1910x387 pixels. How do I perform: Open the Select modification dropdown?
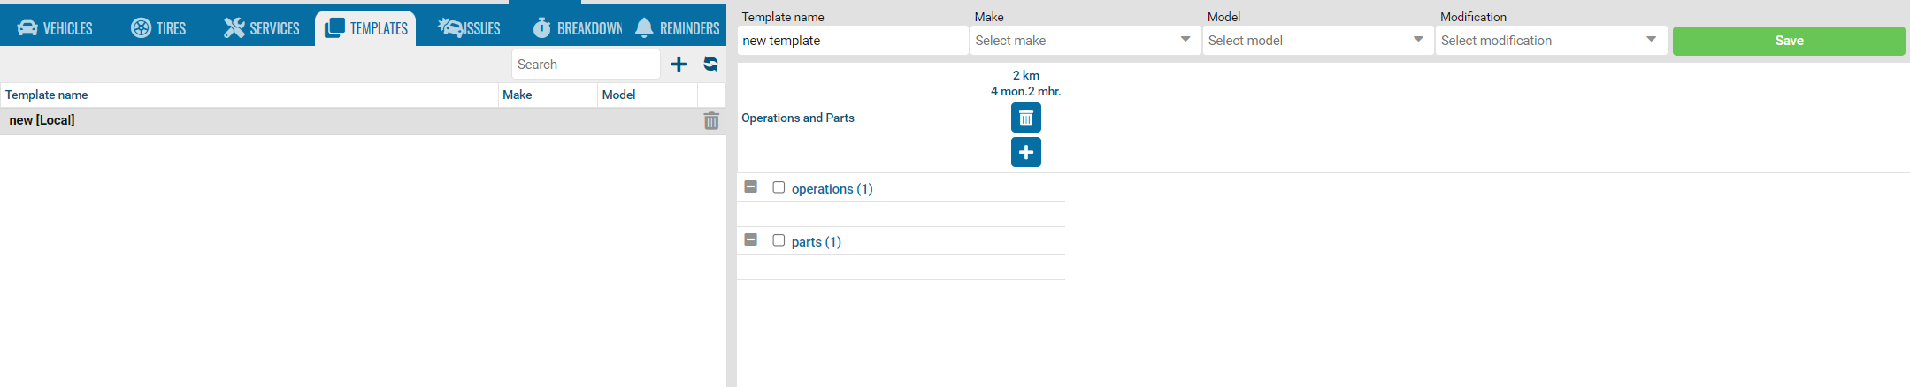coord(1550,41)
